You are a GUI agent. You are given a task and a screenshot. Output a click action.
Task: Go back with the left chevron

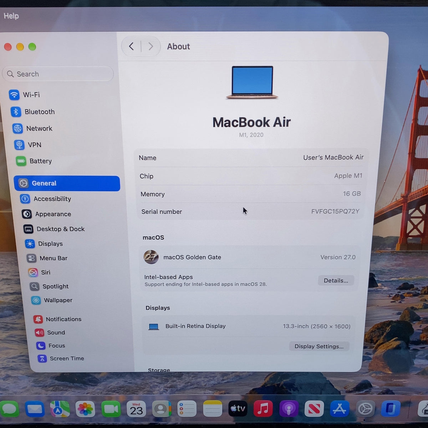click(132, 46)
